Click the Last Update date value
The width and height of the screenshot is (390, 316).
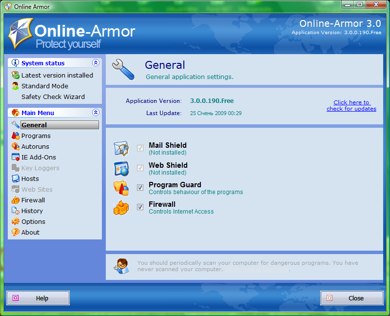click(x=216, y=113)
